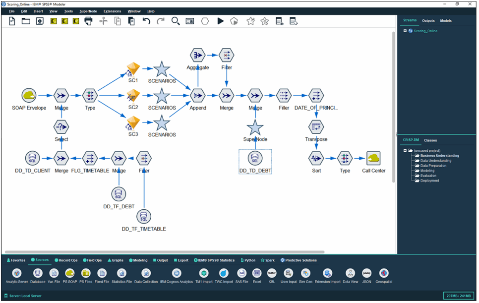Open the Tools menu
The width and height of the screenshot is (479, 303).
[x=68, y=11]
